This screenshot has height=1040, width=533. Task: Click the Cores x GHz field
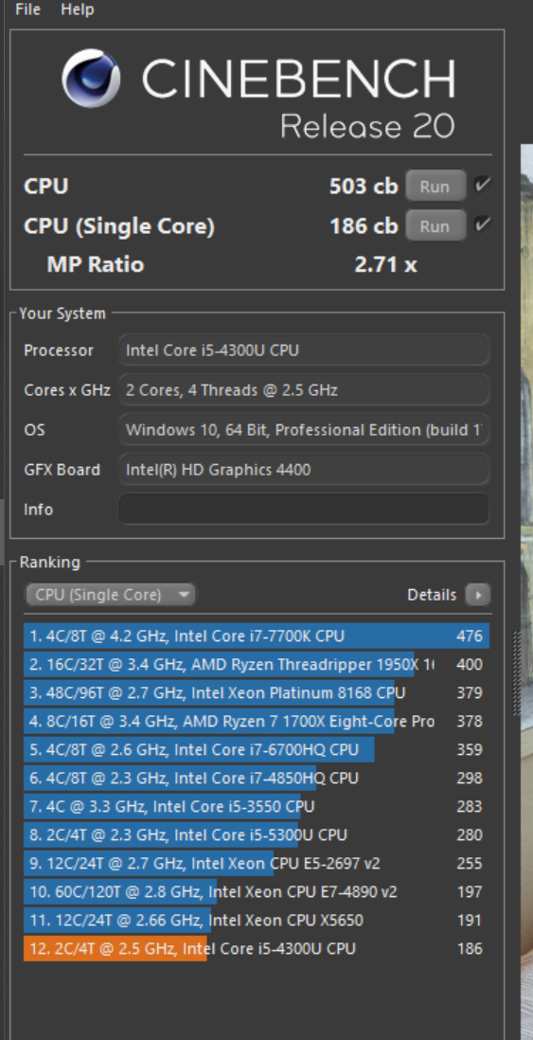(x=304, y=390)
